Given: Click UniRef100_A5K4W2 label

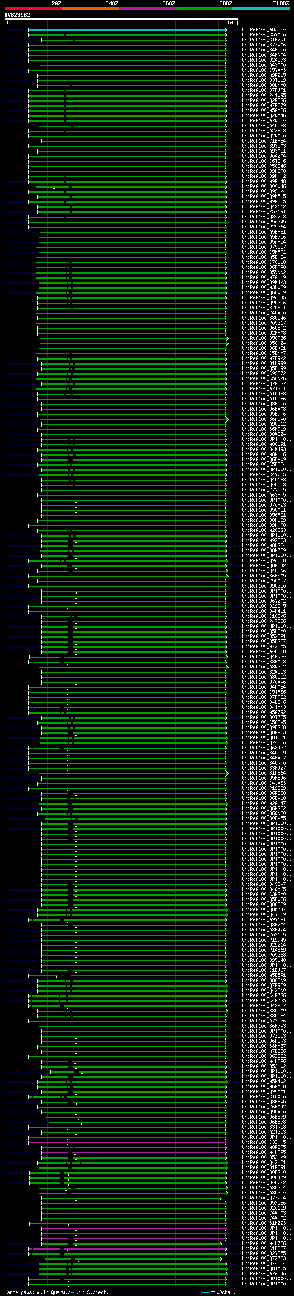Looking at the screenshot, I should (264, 1082).
